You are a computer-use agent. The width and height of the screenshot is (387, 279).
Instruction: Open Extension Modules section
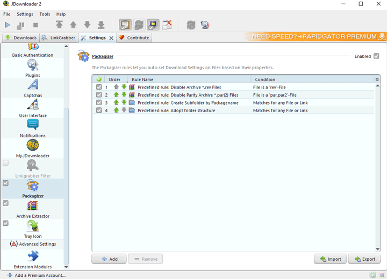(33, 260)
